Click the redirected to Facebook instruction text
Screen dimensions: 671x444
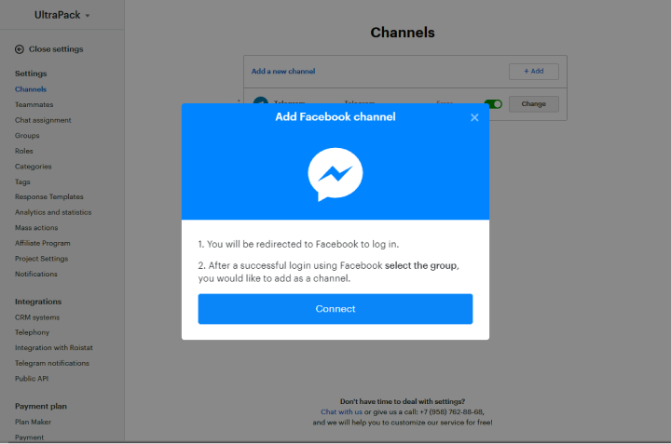click(x=298, y=245)
